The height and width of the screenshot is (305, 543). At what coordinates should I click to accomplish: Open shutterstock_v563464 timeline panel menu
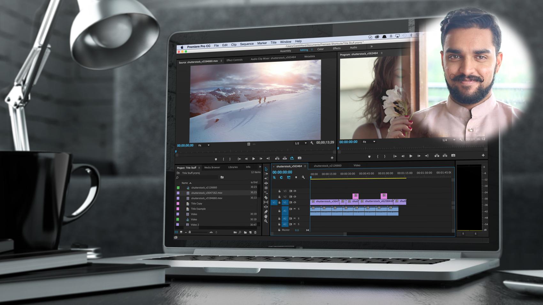[x=305, y=166]
